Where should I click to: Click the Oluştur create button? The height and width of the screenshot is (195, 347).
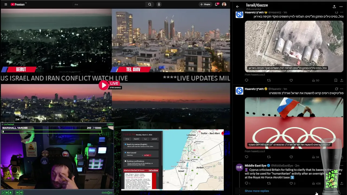click(x=205, y=4)
